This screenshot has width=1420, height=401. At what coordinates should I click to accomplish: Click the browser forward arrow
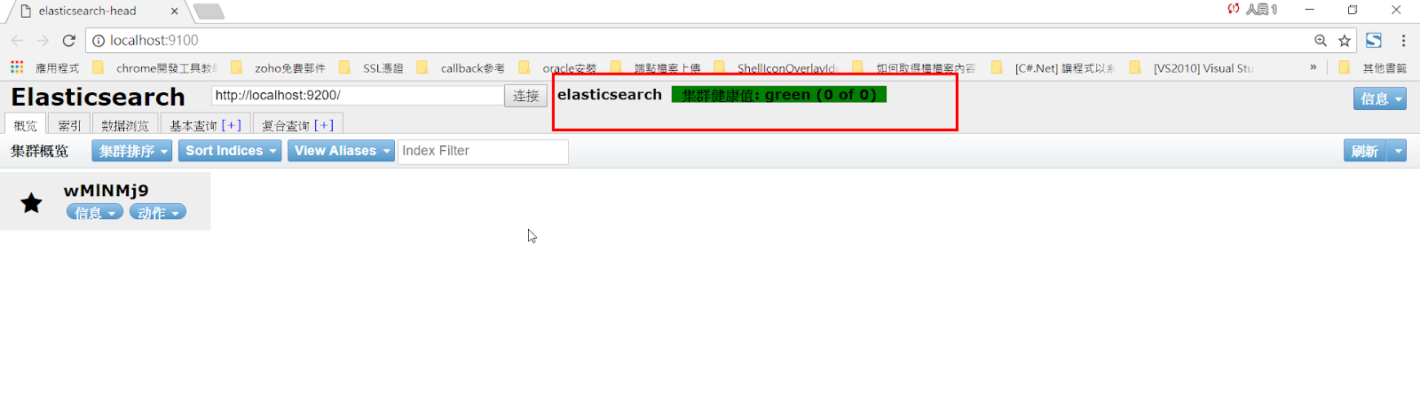point(43,41)
